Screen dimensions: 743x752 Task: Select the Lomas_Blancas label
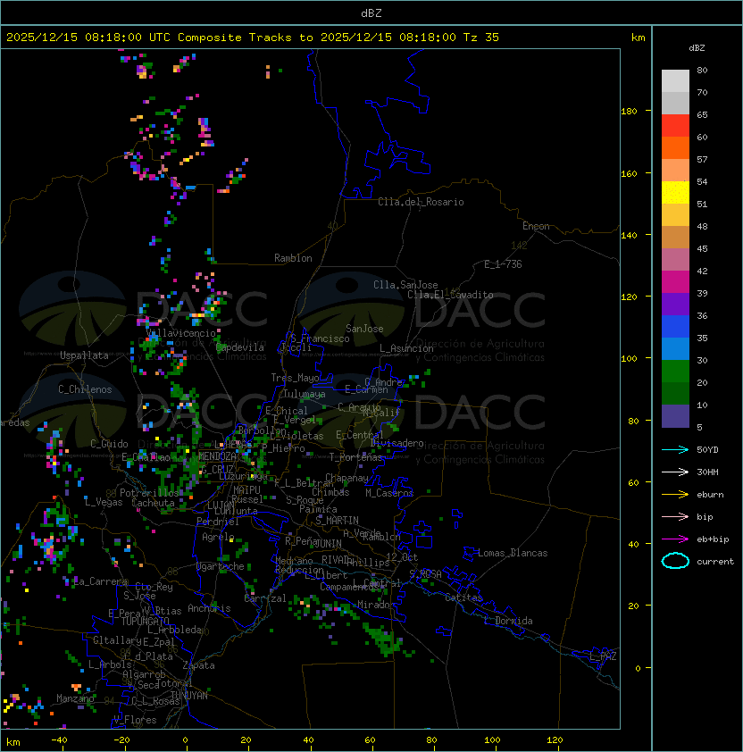coord(513,553)
